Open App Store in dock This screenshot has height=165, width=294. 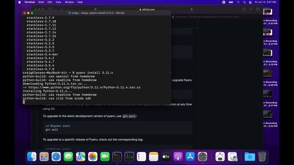tap(190, 156)
